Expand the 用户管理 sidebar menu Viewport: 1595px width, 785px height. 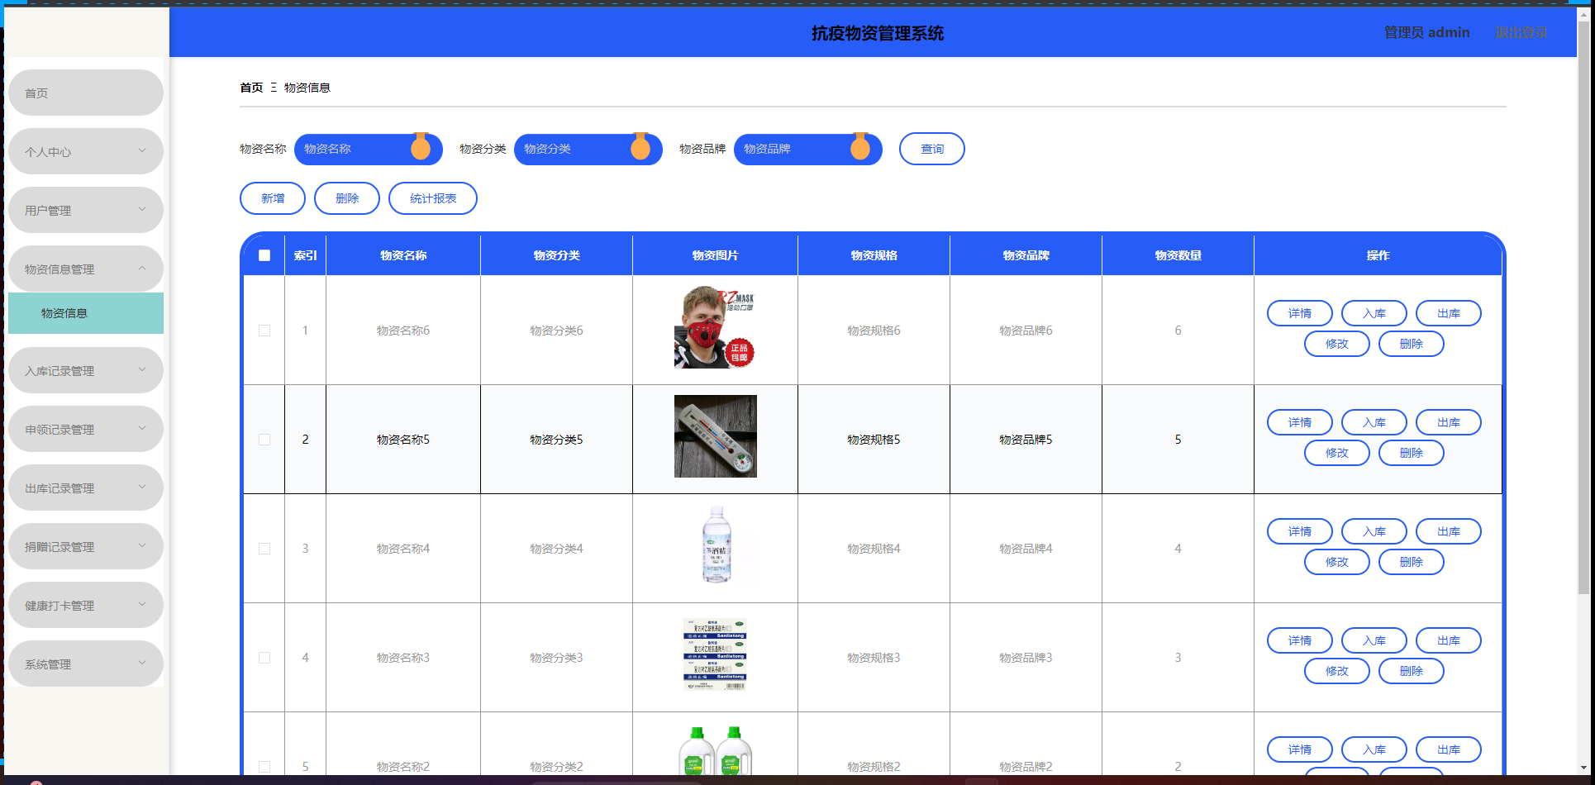[x=85, y=211]
